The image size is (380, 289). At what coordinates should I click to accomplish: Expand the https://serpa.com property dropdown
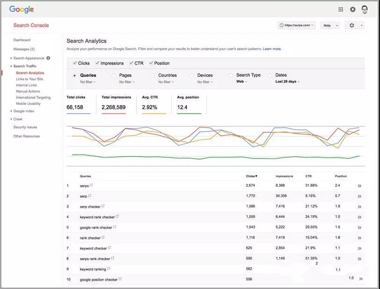pyautogui.click(x=296, y=25)
